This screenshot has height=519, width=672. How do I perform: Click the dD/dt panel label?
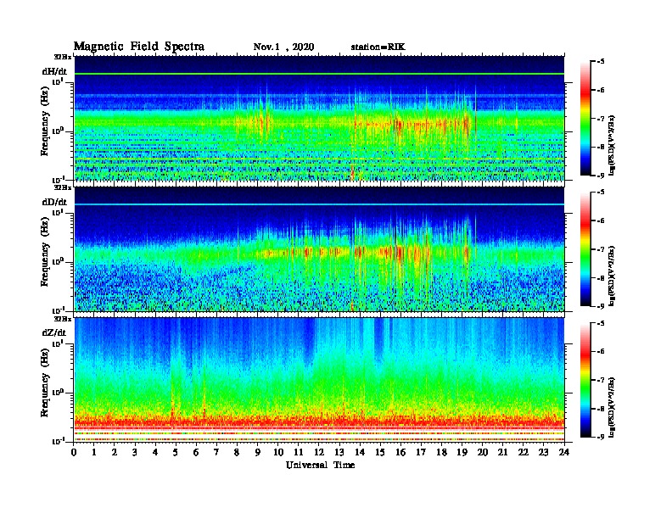[54, 202]
